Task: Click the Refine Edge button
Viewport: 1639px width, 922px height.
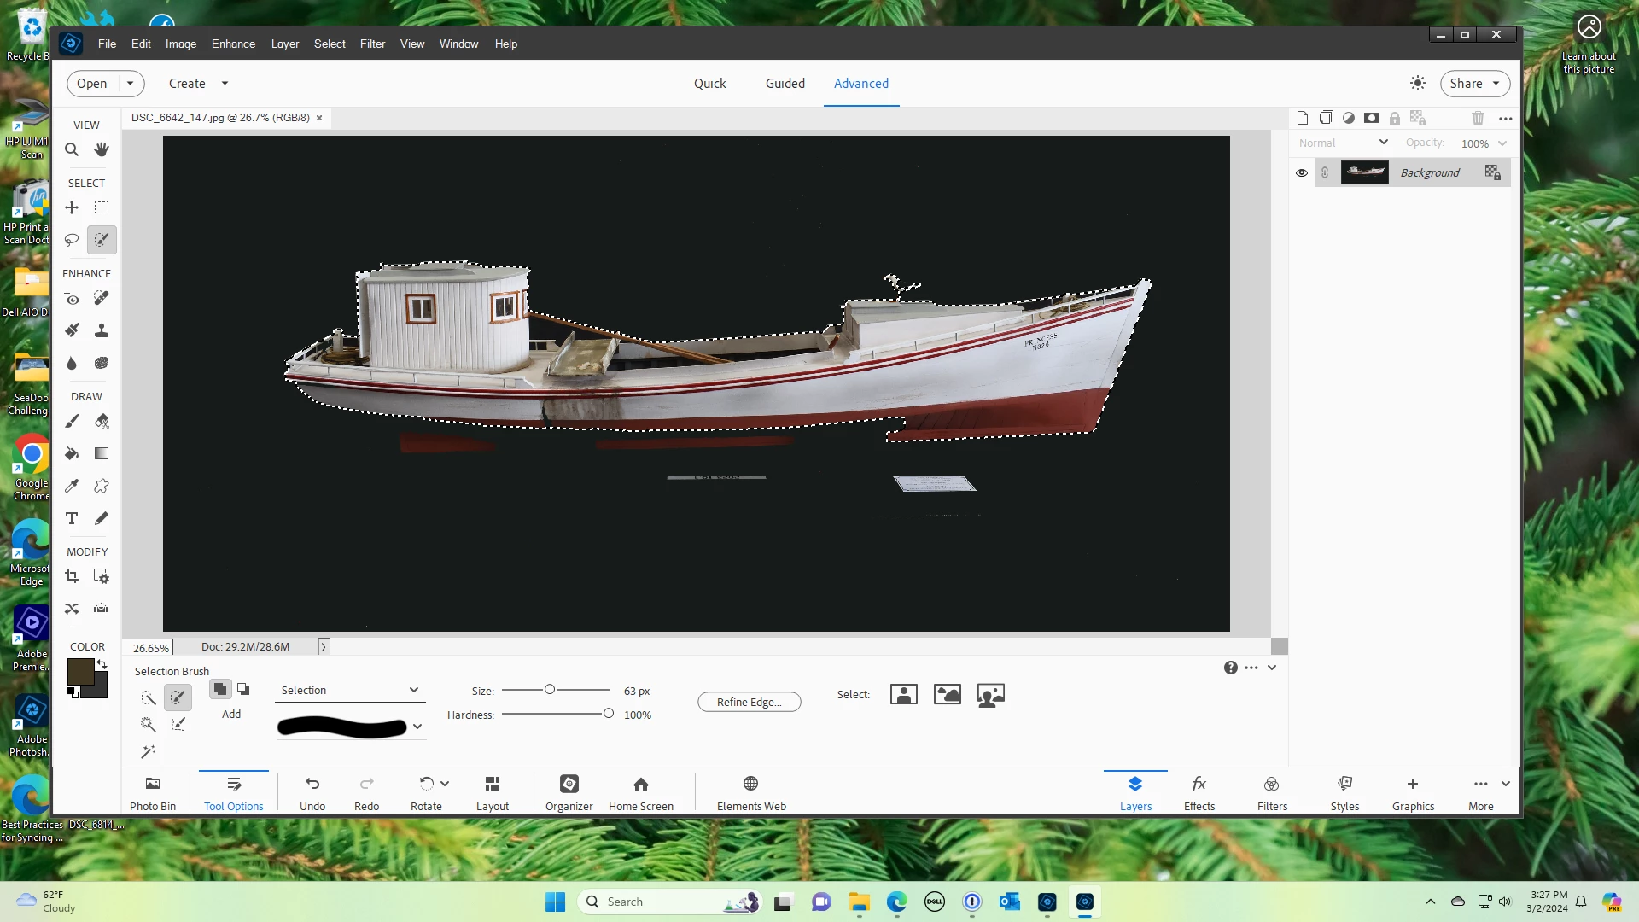Action: 749,702
